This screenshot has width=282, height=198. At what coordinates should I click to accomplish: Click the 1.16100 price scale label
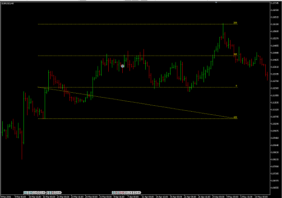point(275,24)
